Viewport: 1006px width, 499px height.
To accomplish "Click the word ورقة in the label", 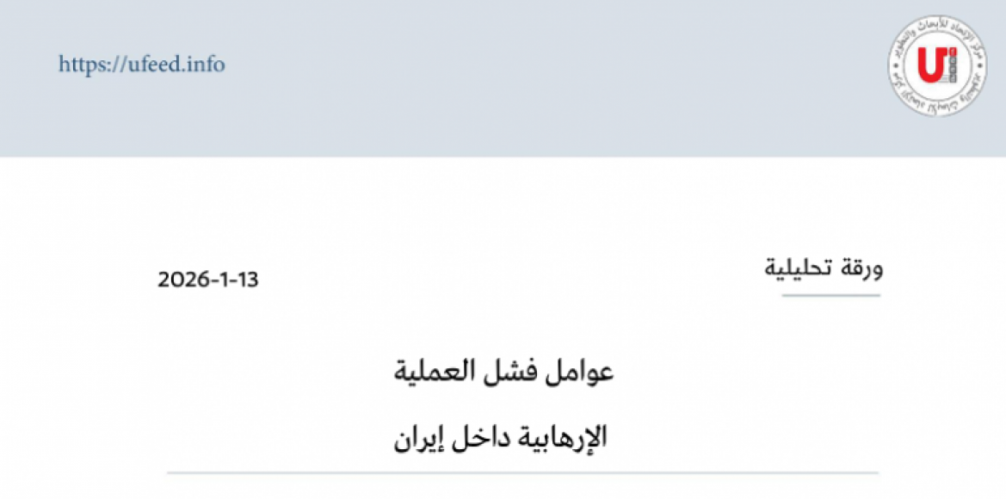I will click(x=864, y=268).
